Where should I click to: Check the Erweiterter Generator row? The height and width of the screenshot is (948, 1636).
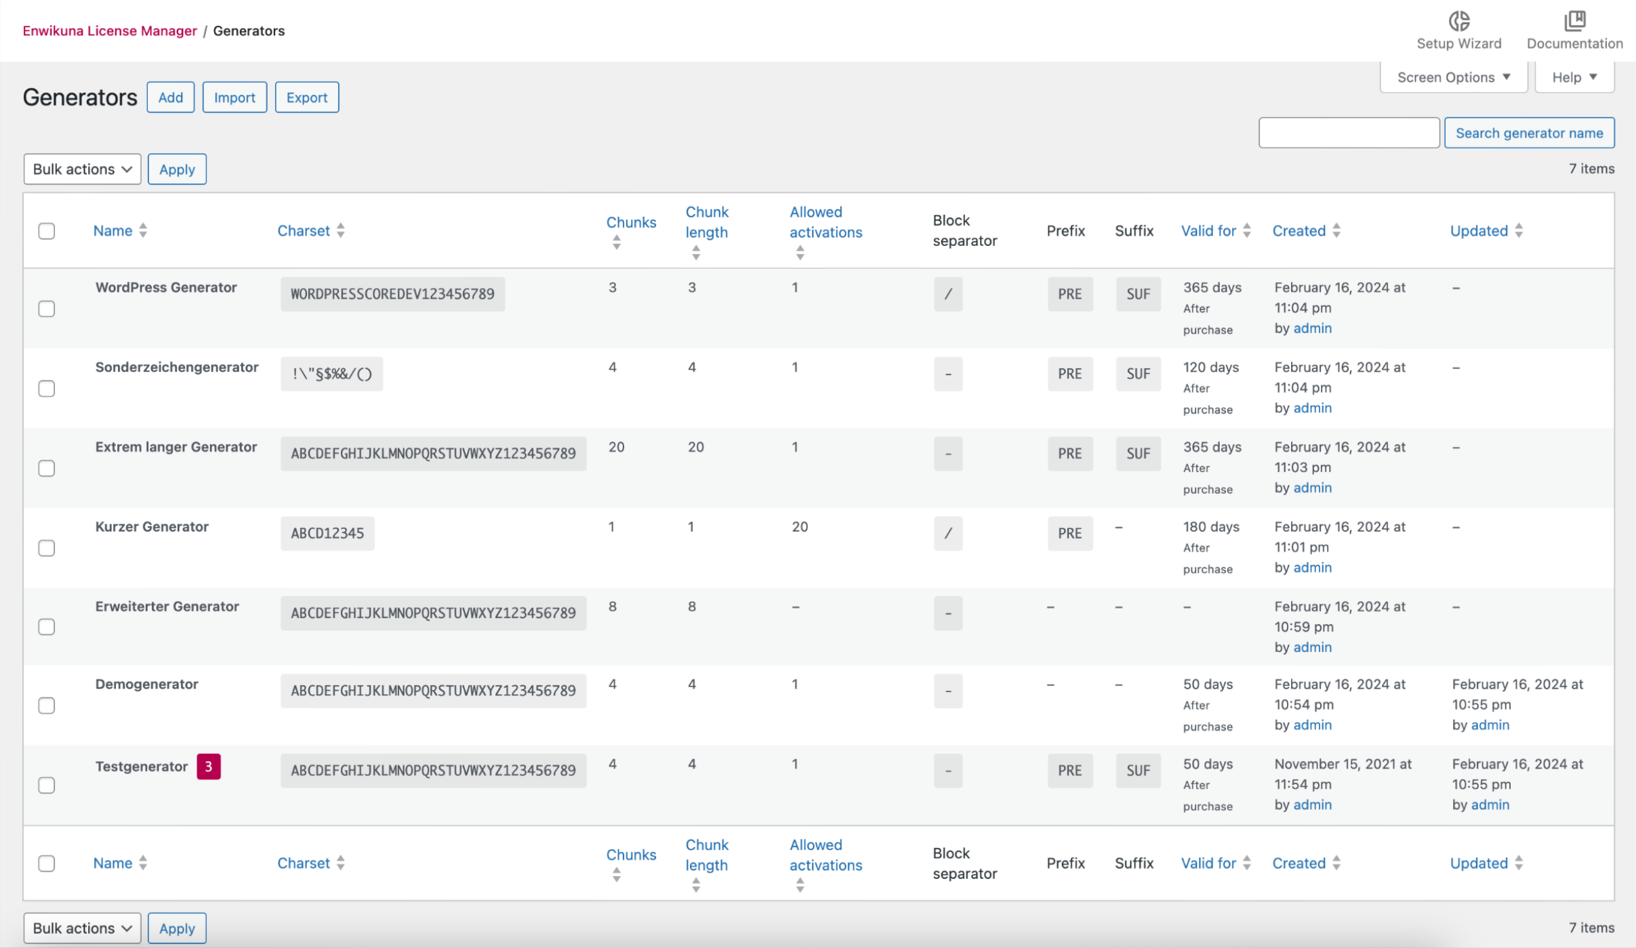coord(47,627)
